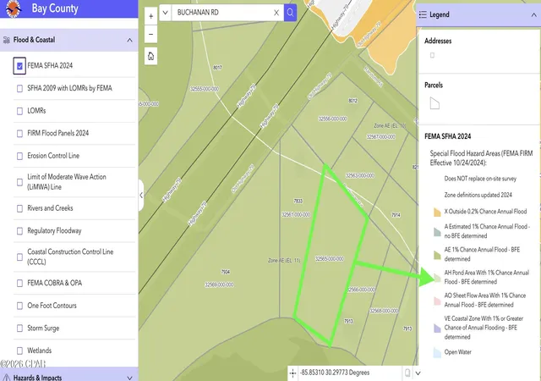Return map to default home extent

tap(150, 56)
